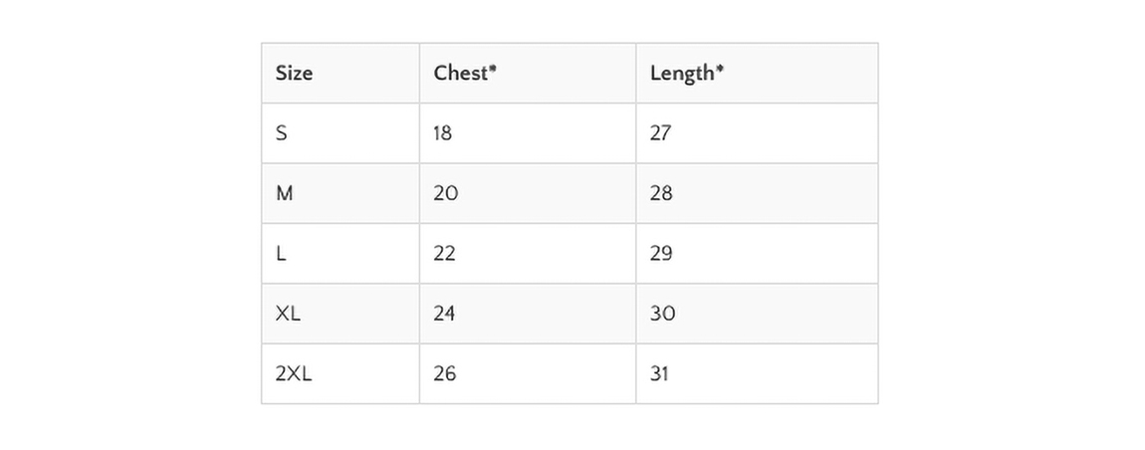1145x450 pixels.
Task: Select the S size cell
Action: [x=341, y=133]
